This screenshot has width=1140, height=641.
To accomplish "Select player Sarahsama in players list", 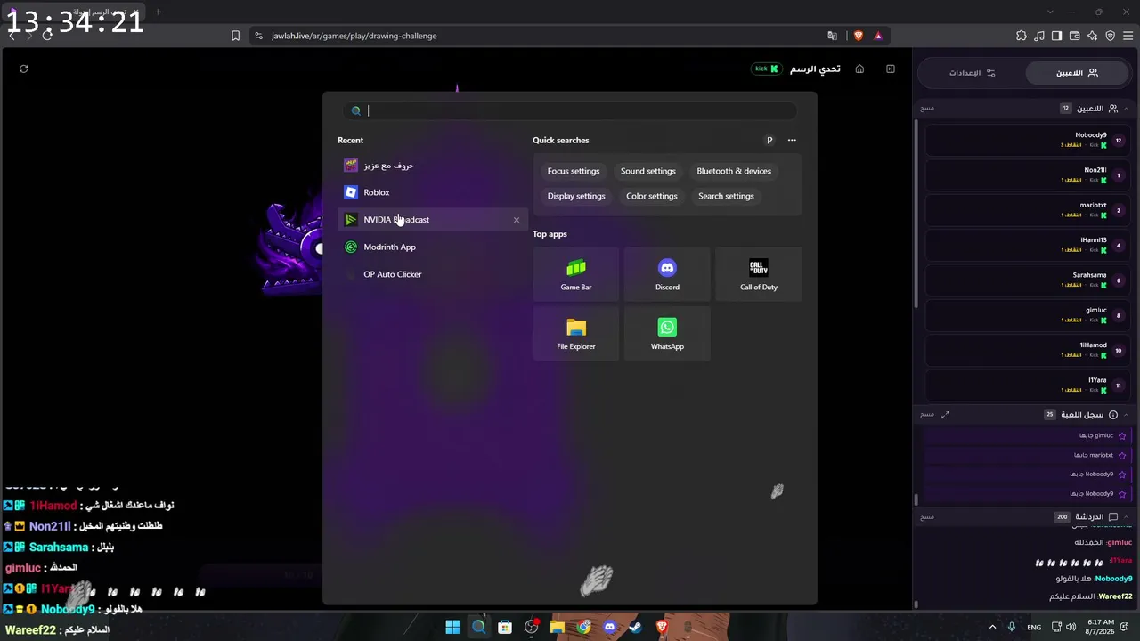I will tap(1026, 280).
